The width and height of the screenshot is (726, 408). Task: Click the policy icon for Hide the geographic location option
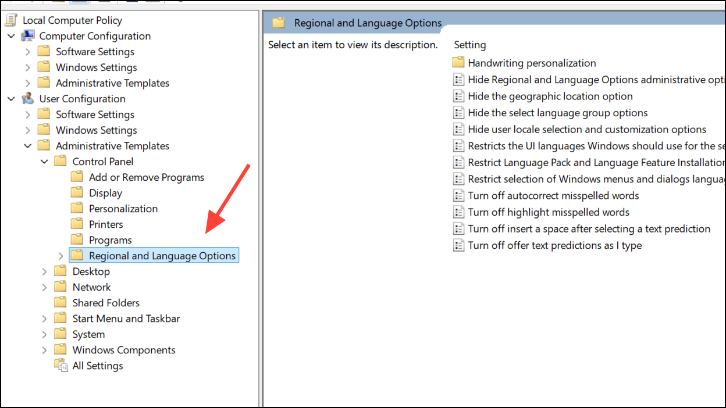pyautogui.click(x=458, y=96)
